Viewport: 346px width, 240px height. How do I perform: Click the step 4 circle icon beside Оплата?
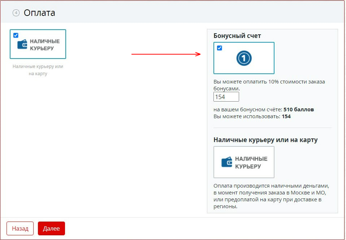click(x=16, y=13)
